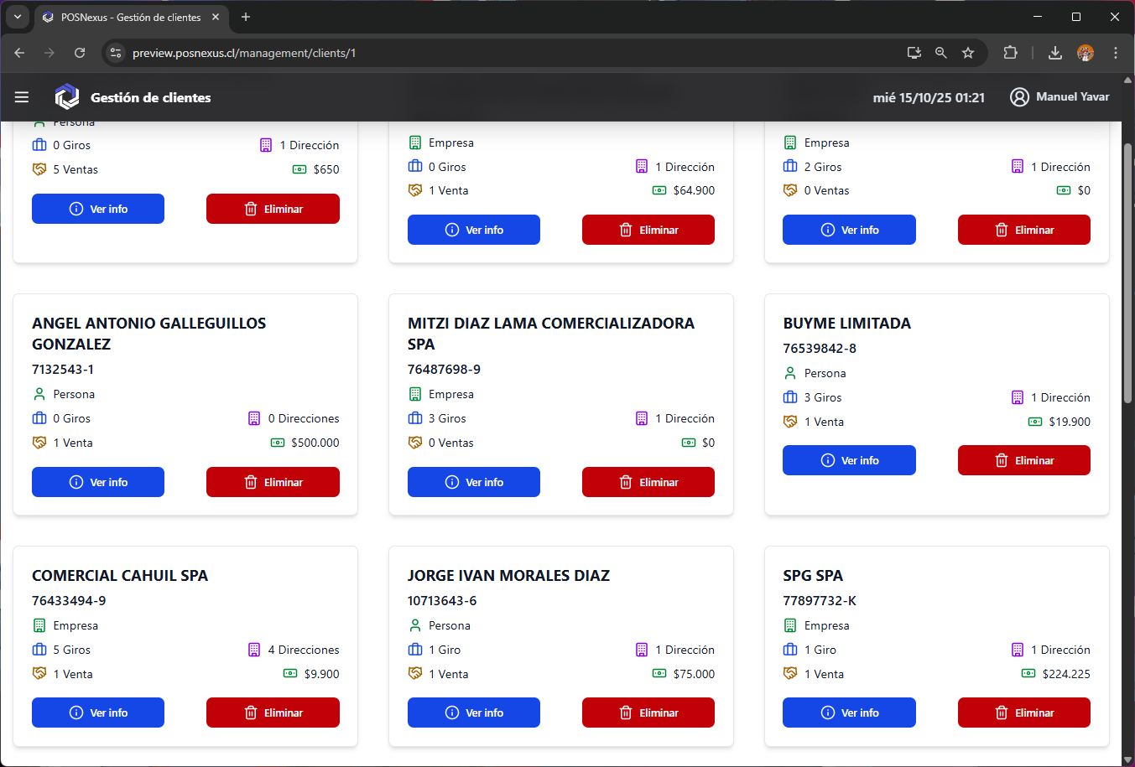Click the page vertical scrollbar
This screenshot has height=767, width=1135.
click(x=1127, y=335)
